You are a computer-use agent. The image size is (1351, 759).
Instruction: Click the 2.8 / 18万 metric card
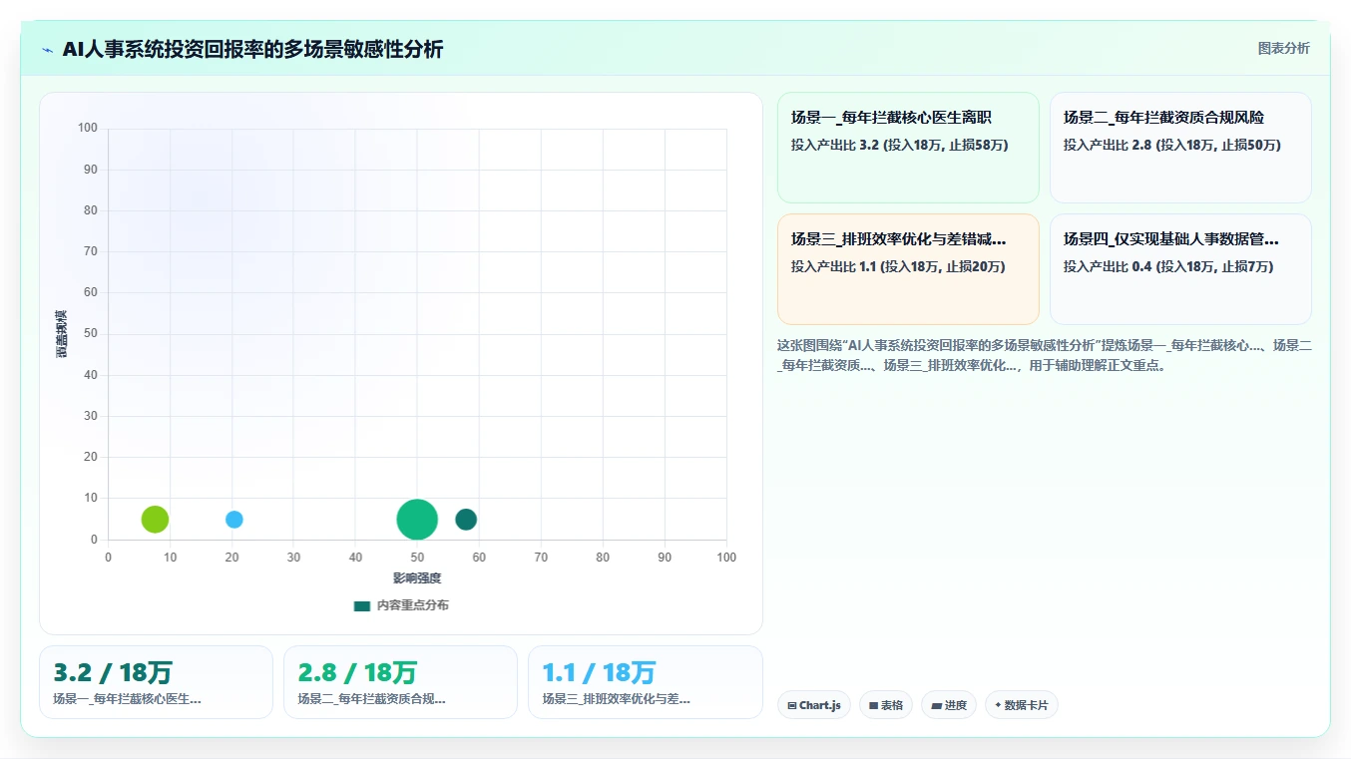tap(400, 682)
